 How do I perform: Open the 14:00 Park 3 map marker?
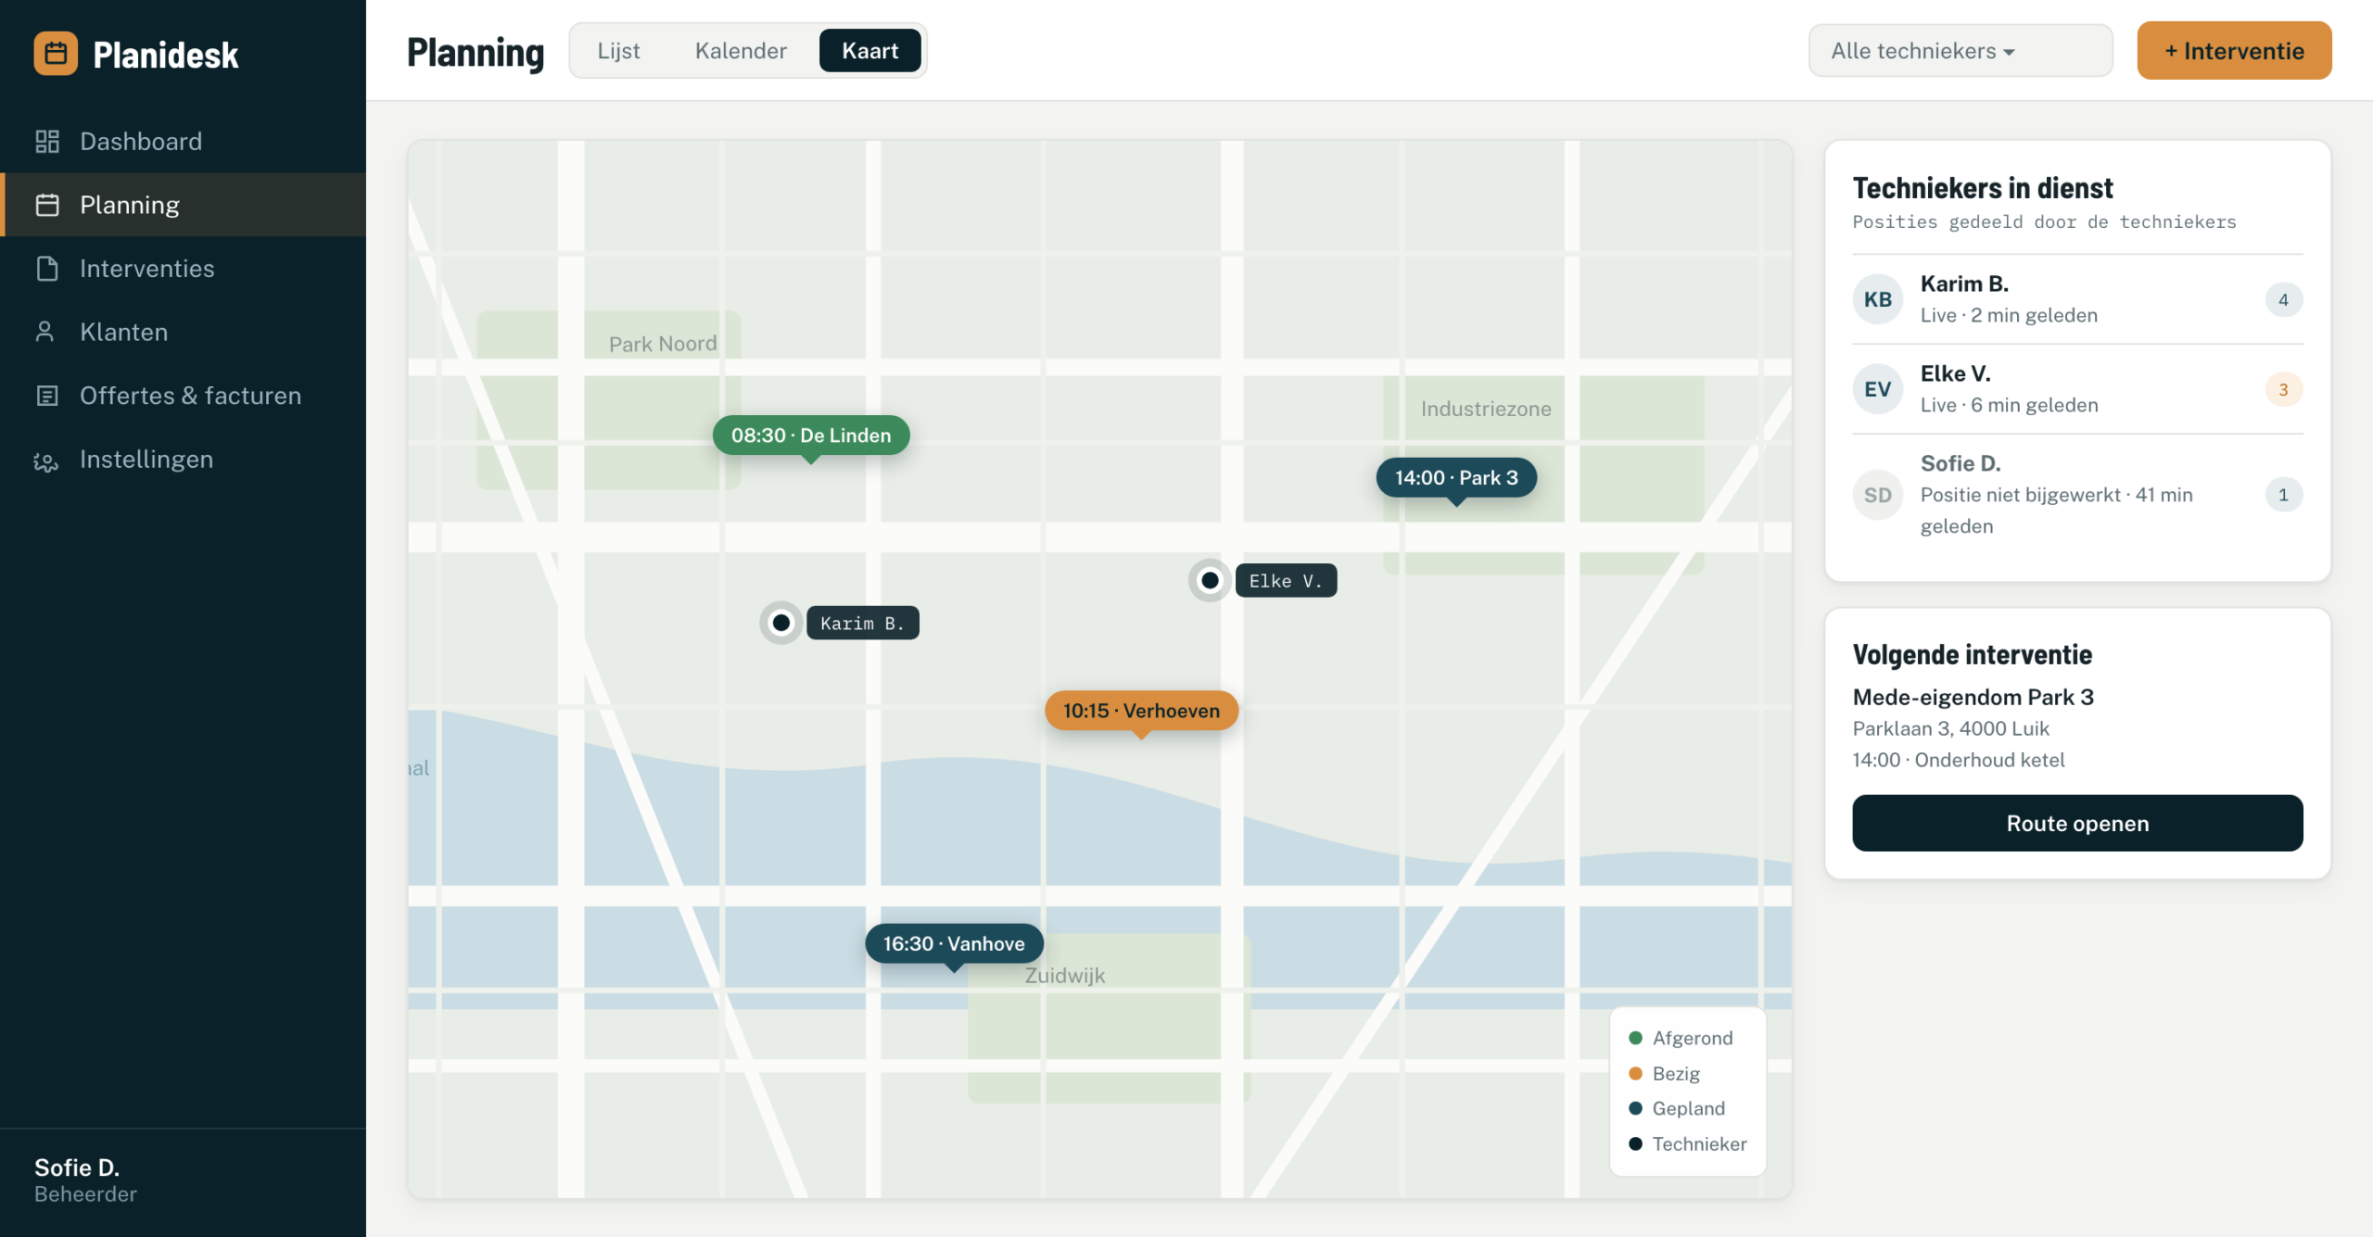(x=1456, y=478)
